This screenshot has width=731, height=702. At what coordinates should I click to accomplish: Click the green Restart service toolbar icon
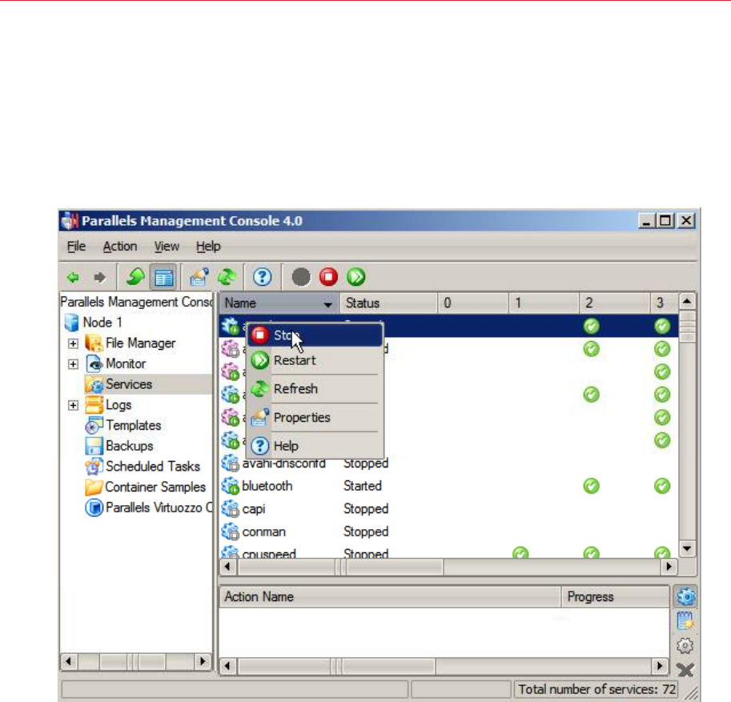click(x=356, y=277)
